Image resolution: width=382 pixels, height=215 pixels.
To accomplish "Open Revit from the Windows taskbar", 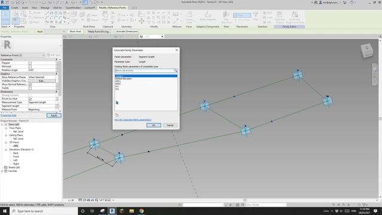I will [x=112, y=211].
